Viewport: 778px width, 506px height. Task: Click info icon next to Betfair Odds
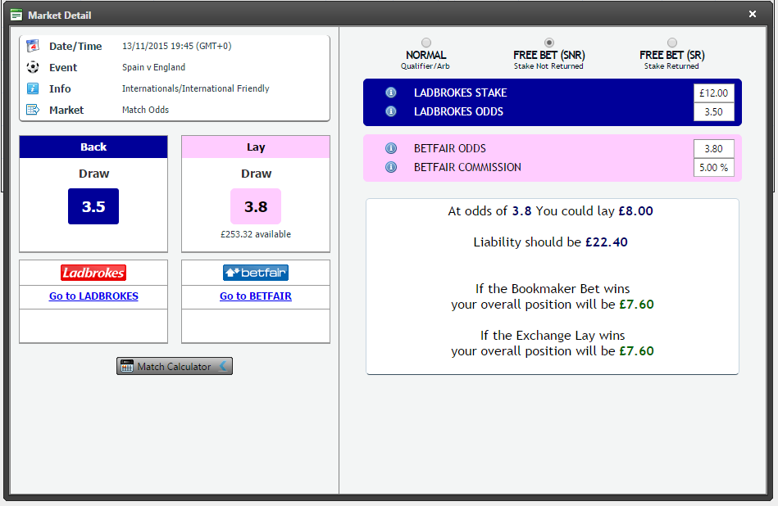coord(391,148)
